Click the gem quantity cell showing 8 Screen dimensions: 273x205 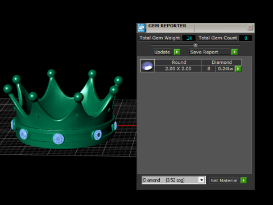coord(209,69)
